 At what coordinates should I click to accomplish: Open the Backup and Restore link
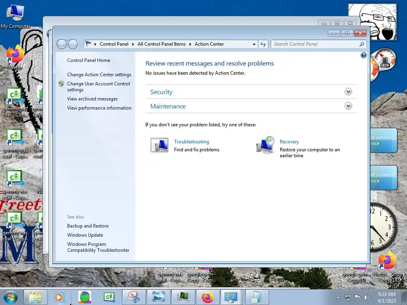click(x=88, y=226)
